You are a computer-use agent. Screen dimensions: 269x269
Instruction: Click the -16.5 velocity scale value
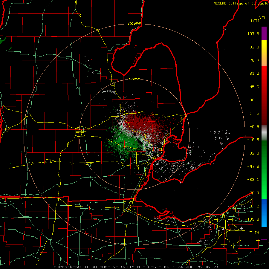(x=253, y=140)
